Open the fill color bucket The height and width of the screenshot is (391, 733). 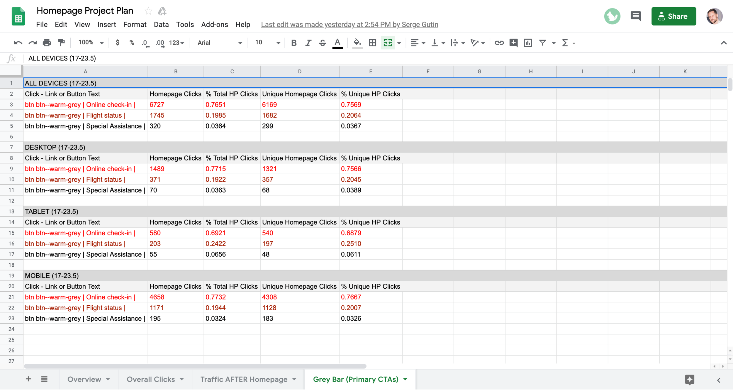pyautogui.click(x=357, y=43)
